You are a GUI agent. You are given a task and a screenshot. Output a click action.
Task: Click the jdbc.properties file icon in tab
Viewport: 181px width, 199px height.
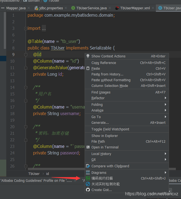pyautogui.click(x=36, y=8)
